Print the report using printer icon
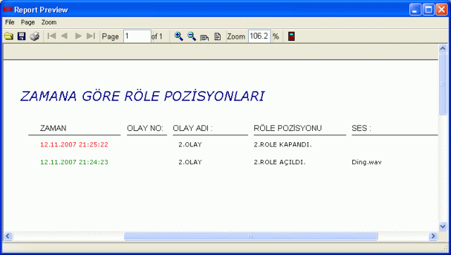 coord(35,36)
